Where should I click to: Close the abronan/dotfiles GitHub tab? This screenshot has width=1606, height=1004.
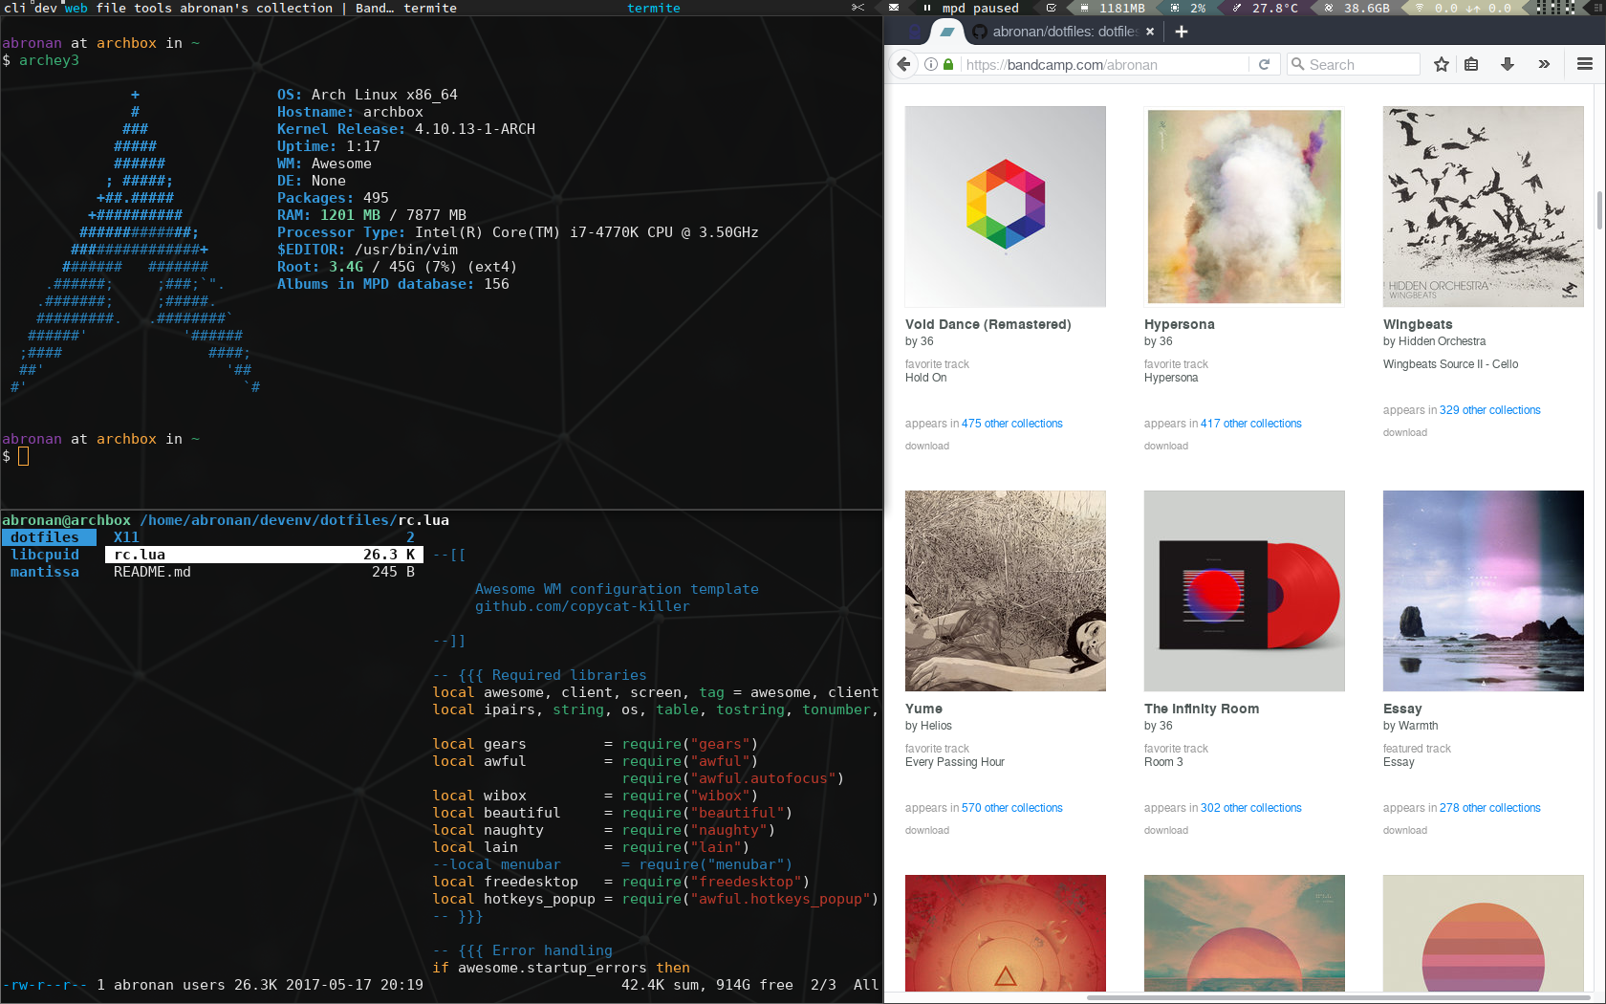pos(1150,32)
